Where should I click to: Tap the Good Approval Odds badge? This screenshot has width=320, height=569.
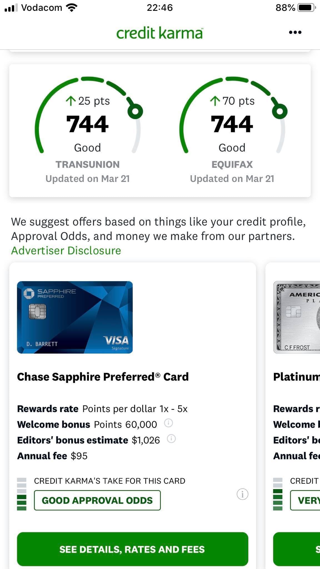point(97,500)
